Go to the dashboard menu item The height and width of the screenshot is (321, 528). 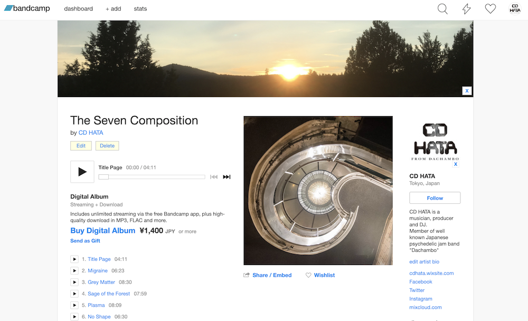(79, 9)
